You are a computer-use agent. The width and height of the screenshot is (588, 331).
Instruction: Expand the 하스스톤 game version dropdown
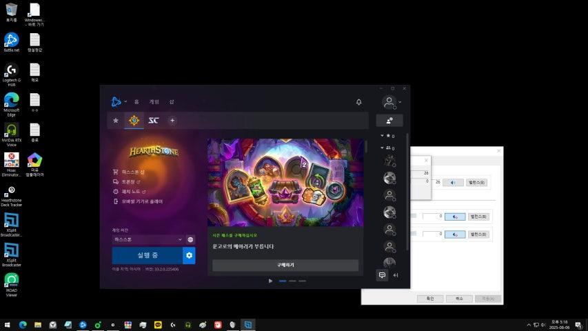(x=148, y=239)
